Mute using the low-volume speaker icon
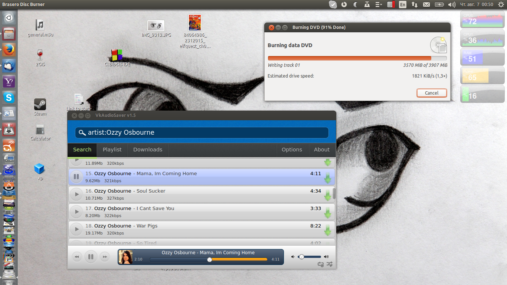 pos(293,257)
